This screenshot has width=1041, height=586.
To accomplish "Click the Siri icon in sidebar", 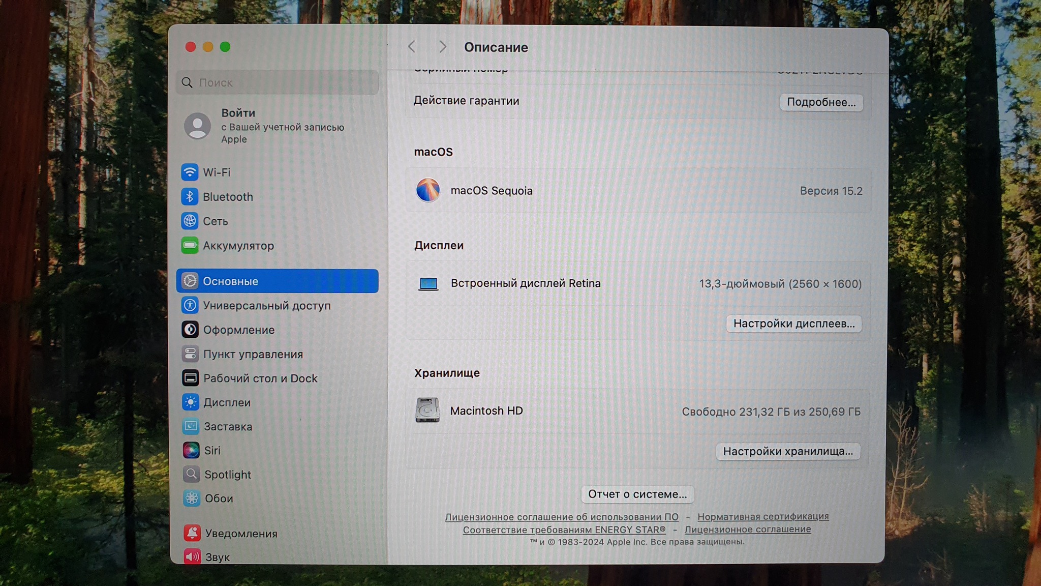I will click(x=191, y=450).
